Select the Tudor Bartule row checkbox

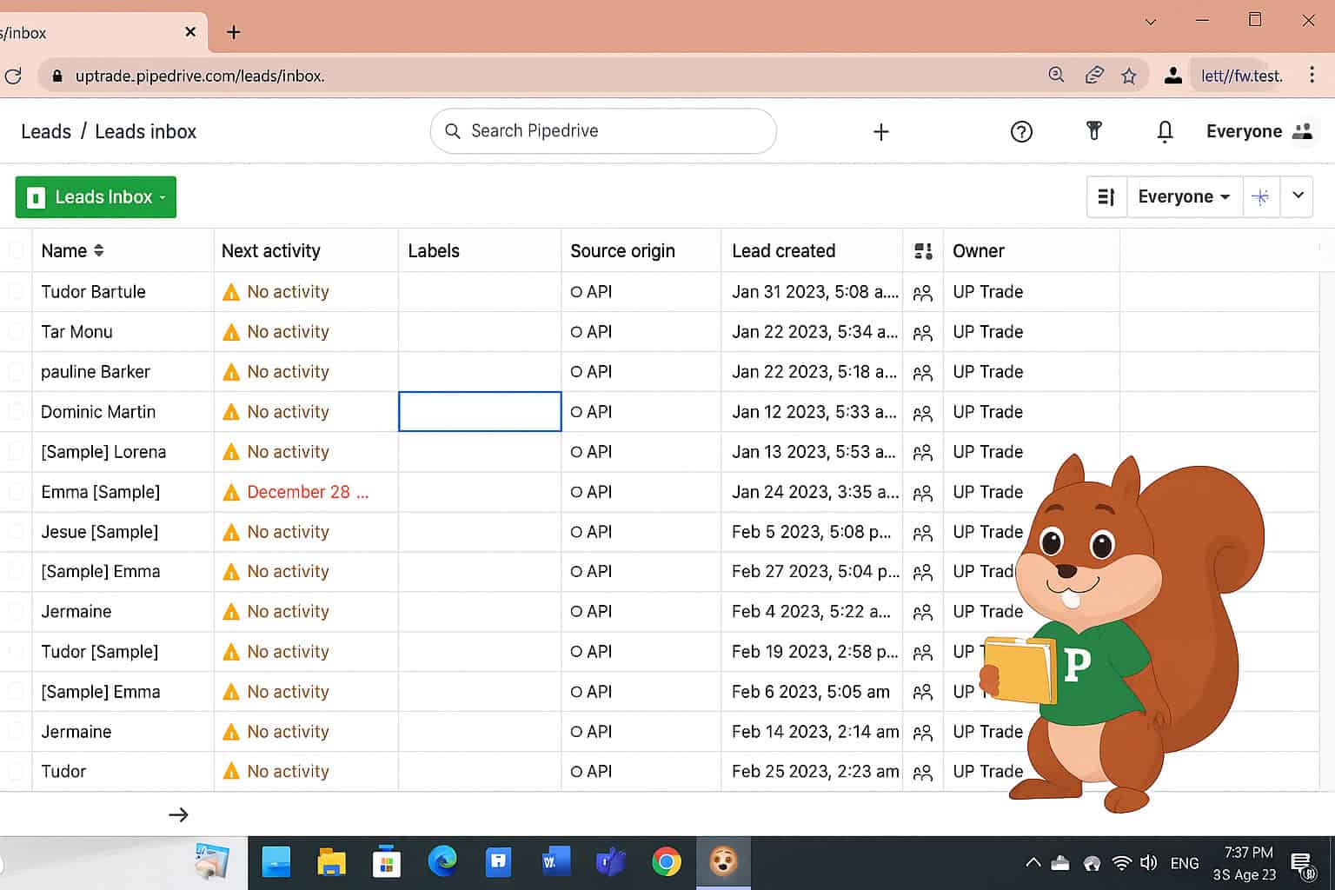pyautogui.click(x=16, y=292)
